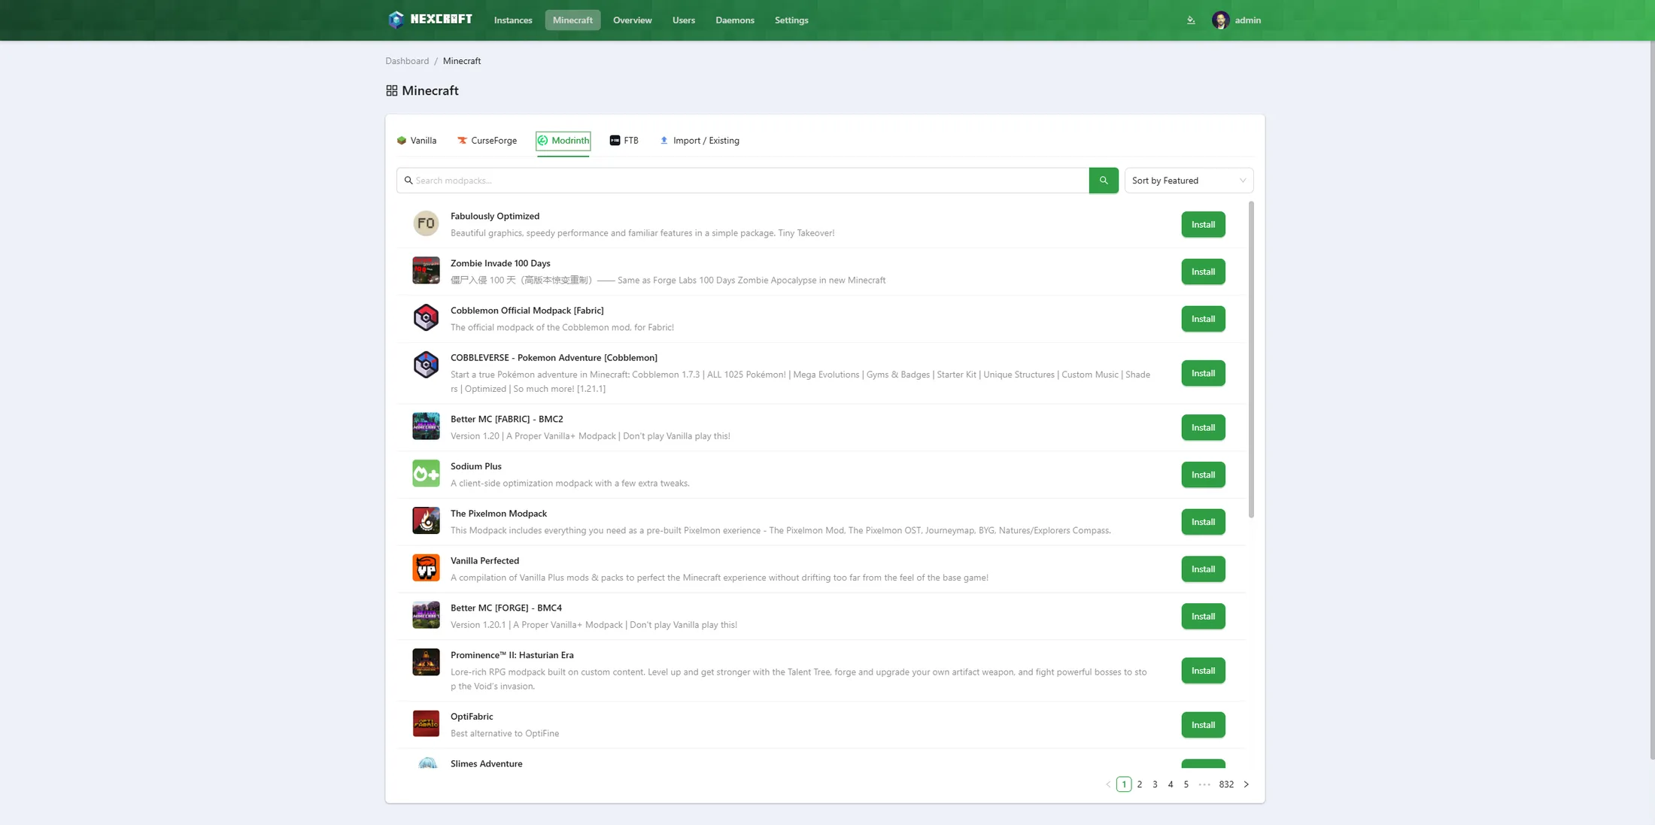Image resolution: width=1655 pixels, height=825 pixels.
Task: Install Sodium Plus modpack
Action: click(x=1203, y=475)
